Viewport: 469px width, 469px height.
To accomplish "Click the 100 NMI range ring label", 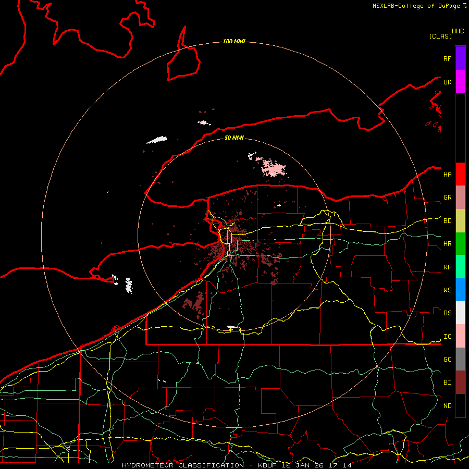I will (x=234, y=41).
